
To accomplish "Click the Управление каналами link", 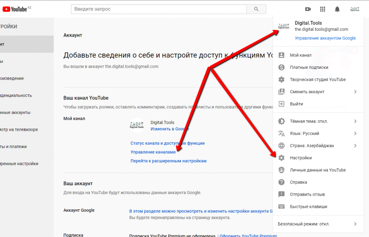I will (x=153, y=152).
